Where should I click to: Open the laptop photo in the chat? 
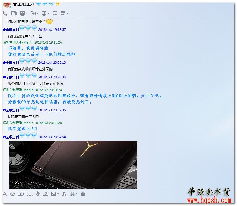pyautogui.click(x=73, y=165)
